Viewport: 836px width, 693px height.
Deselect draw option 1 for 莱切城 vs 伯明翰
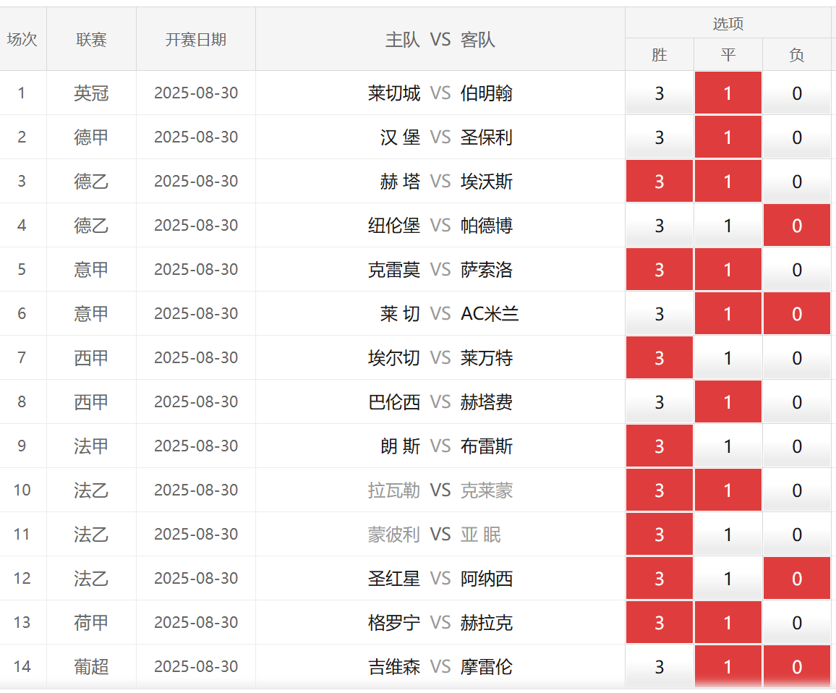[728, 93]
